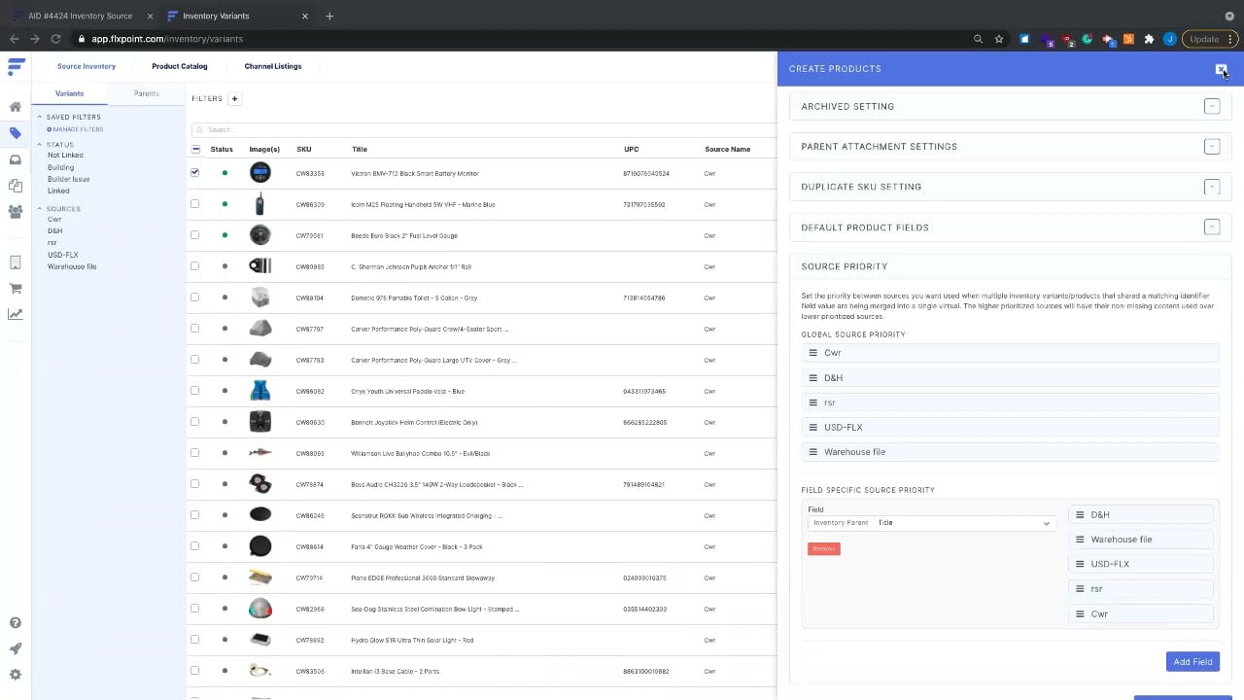Open the settings gear sidebar icon

pyautogui.click(x=16, y=675)
